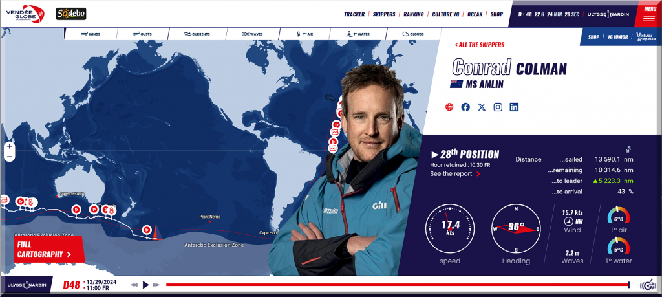This screenshot has height=297, width=662.
Task: Expand the distance panel with the arrows icon
Action: (628, 149)
